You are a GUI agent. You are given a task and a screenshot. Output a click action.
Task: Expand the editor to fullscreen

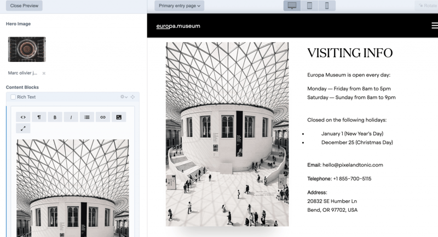(x=23, y=129)
